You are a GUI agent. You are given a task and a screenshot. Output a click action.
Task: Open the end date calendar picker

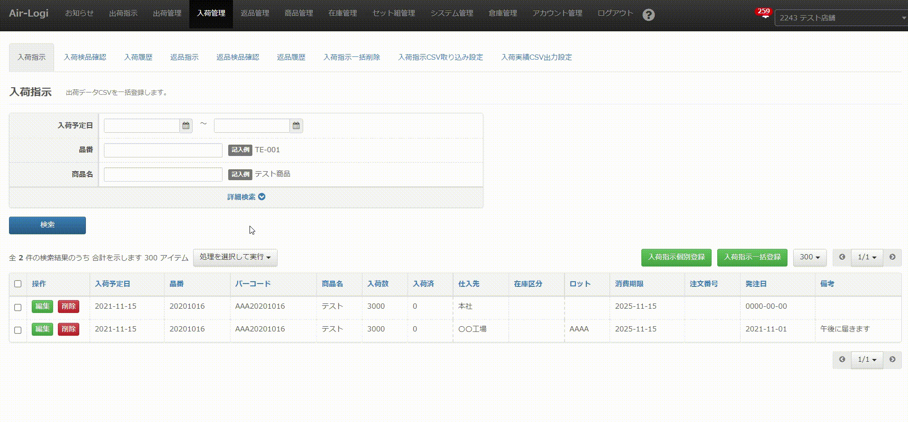296,126
